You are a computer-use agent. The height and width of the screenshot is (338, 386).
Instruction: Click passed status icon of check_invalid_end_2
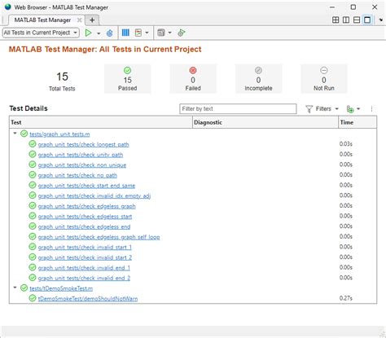[x=33, y=278]
